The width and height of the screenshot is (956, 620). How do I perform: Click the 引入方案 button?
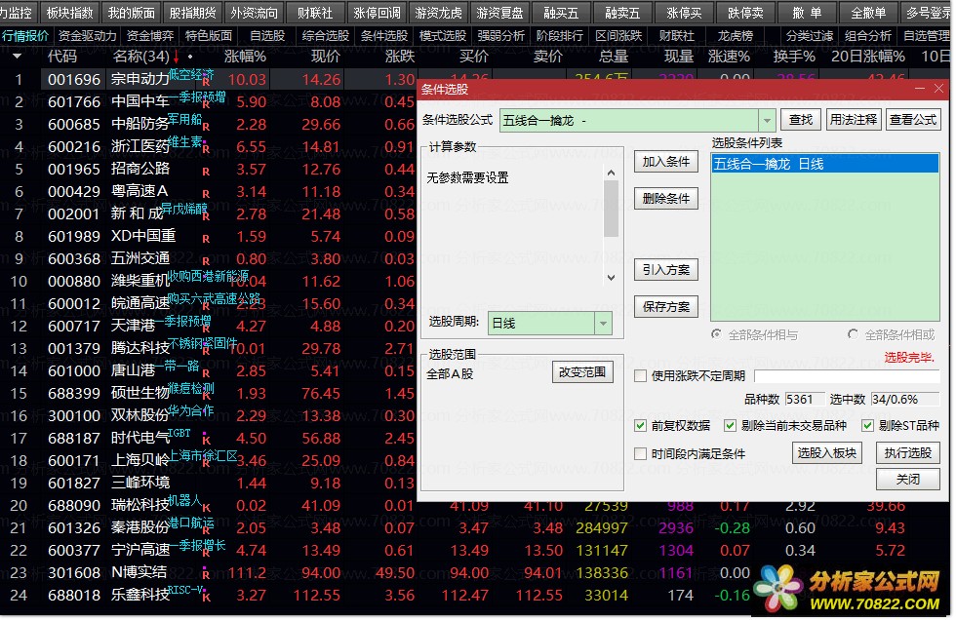(x=665, y=269)
